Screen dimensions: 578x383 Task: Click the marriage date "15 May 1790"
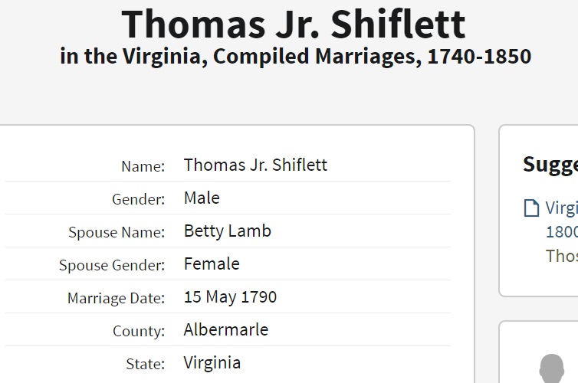[x=230, y=296]
